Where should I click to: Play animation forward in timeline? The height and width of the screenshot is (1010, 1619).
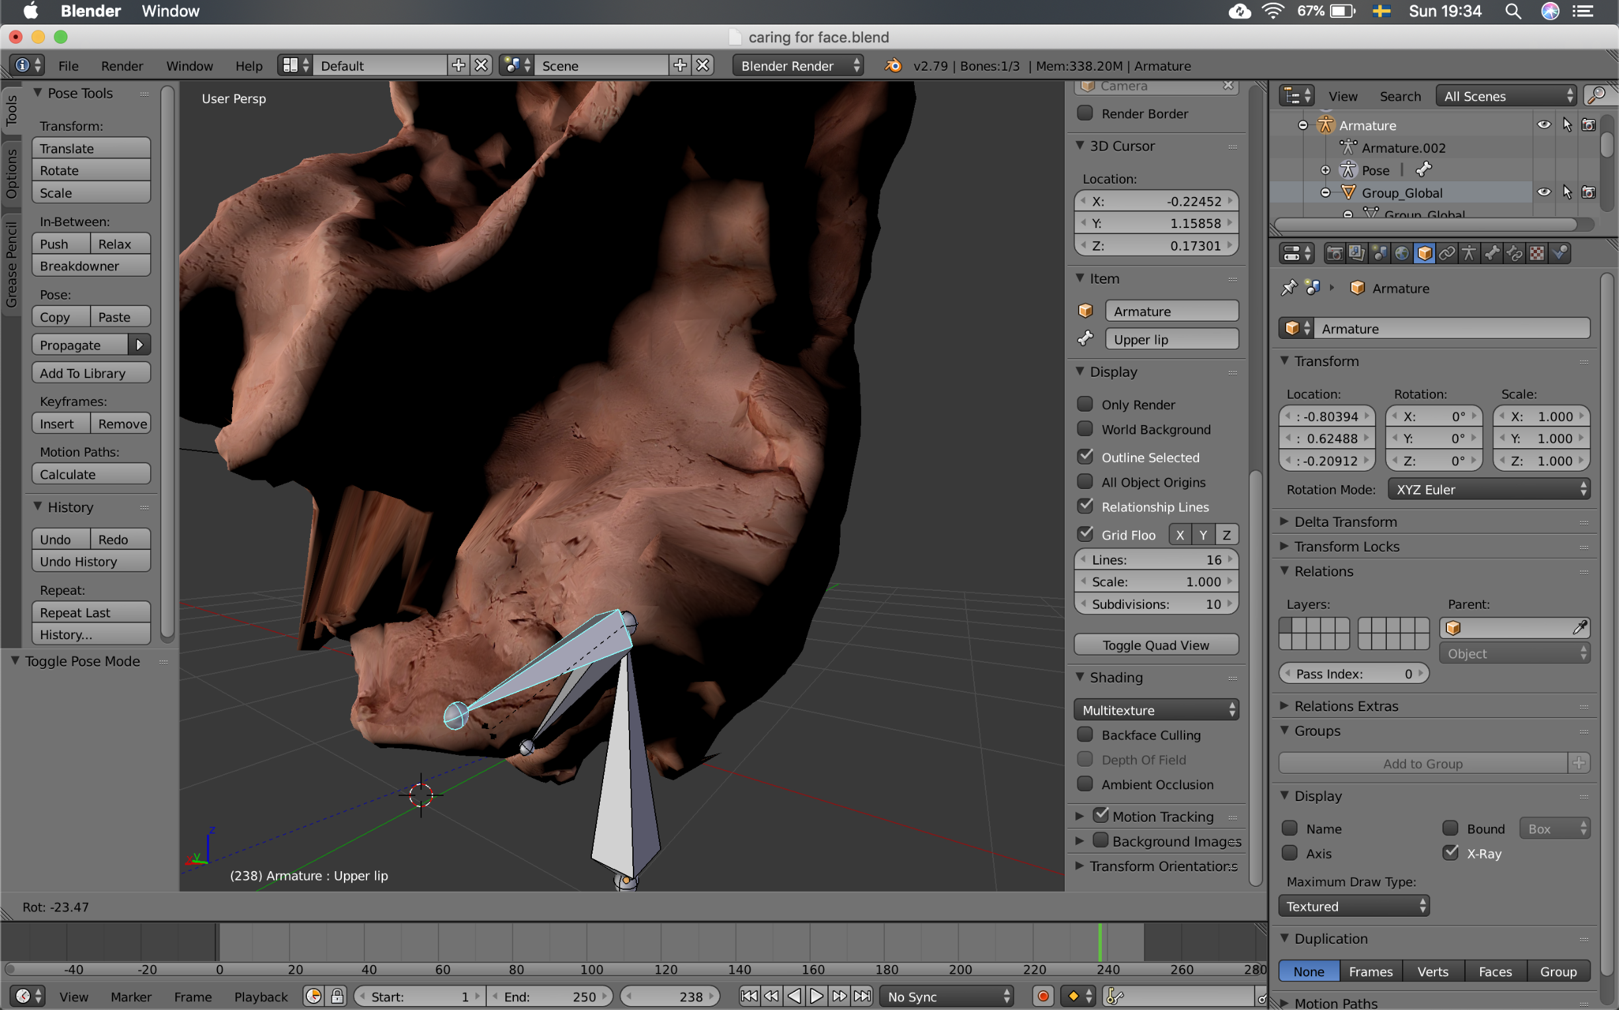817,996
